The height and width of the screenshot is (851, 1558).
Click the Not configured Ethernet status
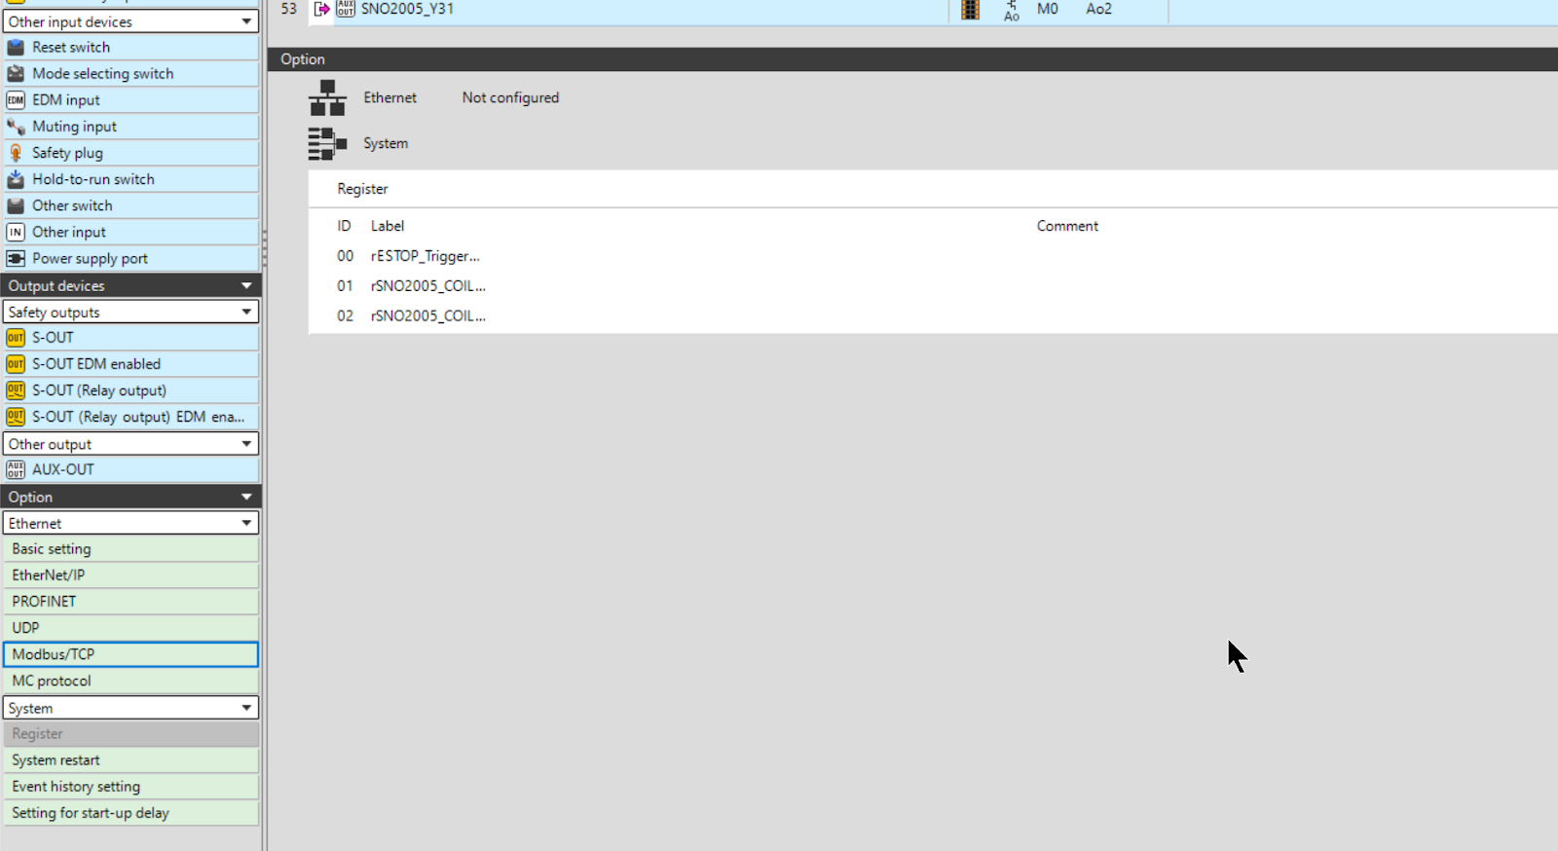pyautogui.click(x=510, y=98)
